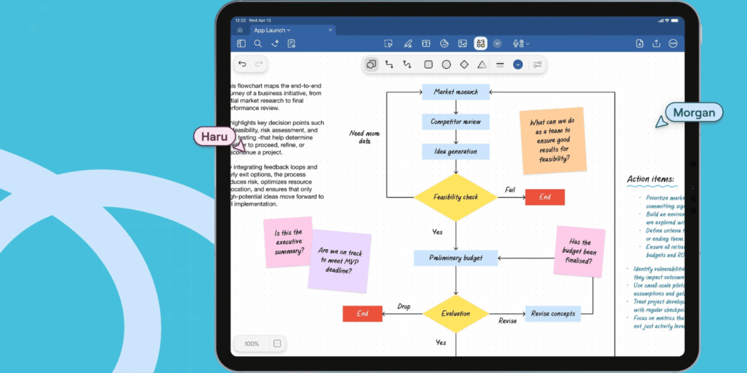Pick the diamond shape tool
Image resolution: width=747 pixels, height=373 pixels.
464,64
